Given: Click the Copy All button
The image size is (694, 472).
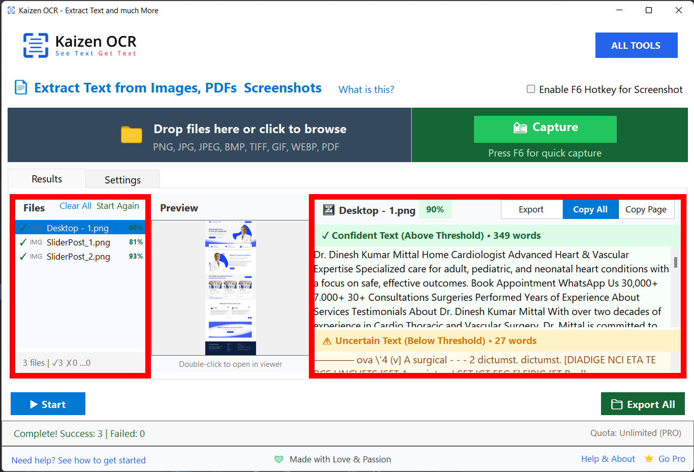Looking at the screenshot, I should tap(590, 209).
